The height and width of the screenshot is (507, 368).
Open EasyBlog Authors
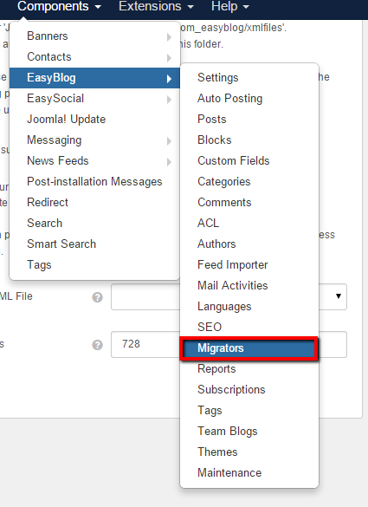point(249,244)
